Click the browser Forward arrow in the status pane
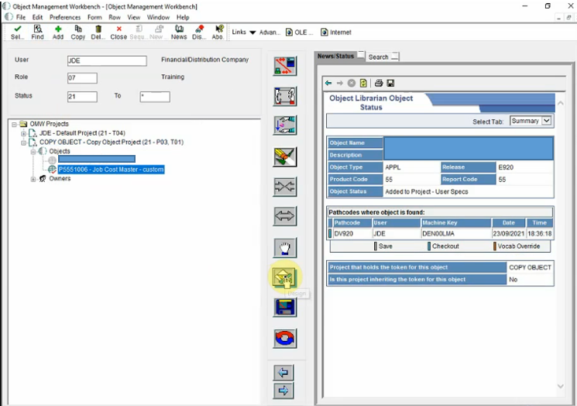The width and height of the screenshot is (577, 406). (340, 83)
